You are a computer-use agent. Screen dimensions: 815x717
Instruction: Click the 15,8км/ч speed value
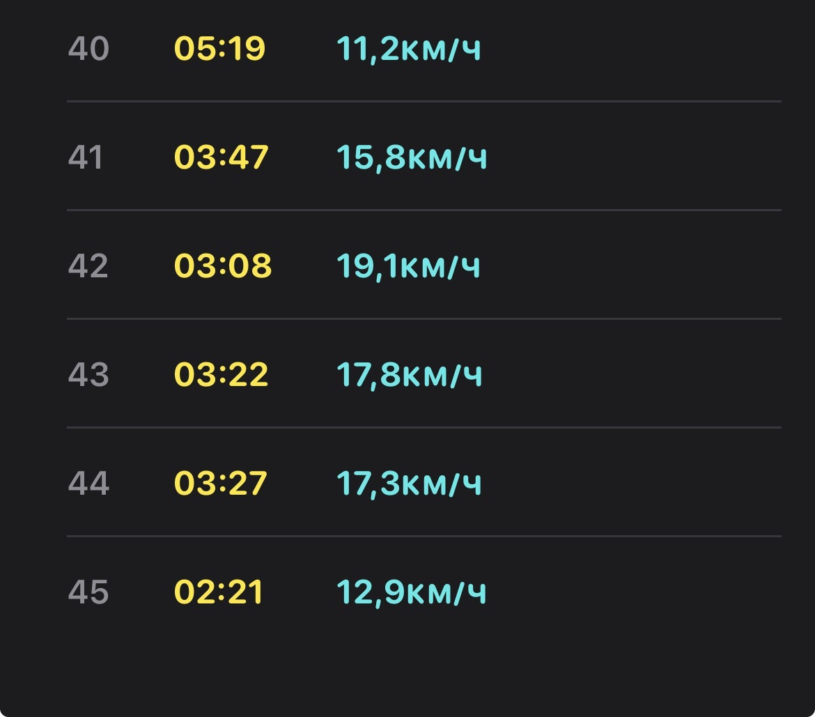click(x=412, y=158)
